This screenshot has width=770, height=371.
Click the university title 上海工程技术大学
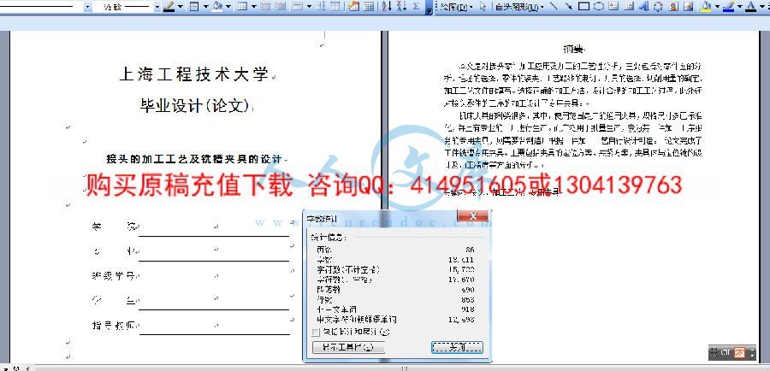pos(194,74)
